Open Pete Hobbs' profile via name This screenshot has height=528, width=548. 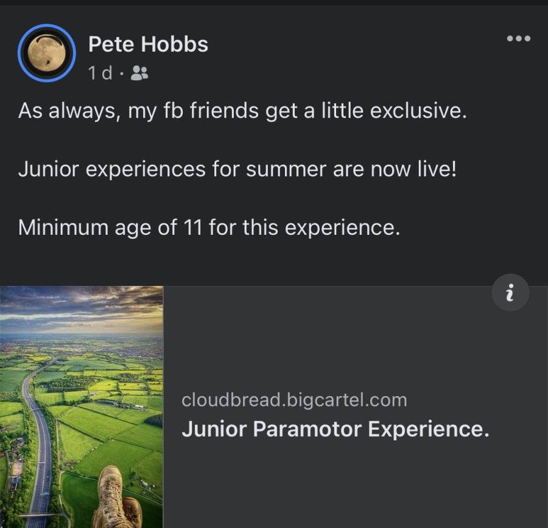tap(148, 44)
